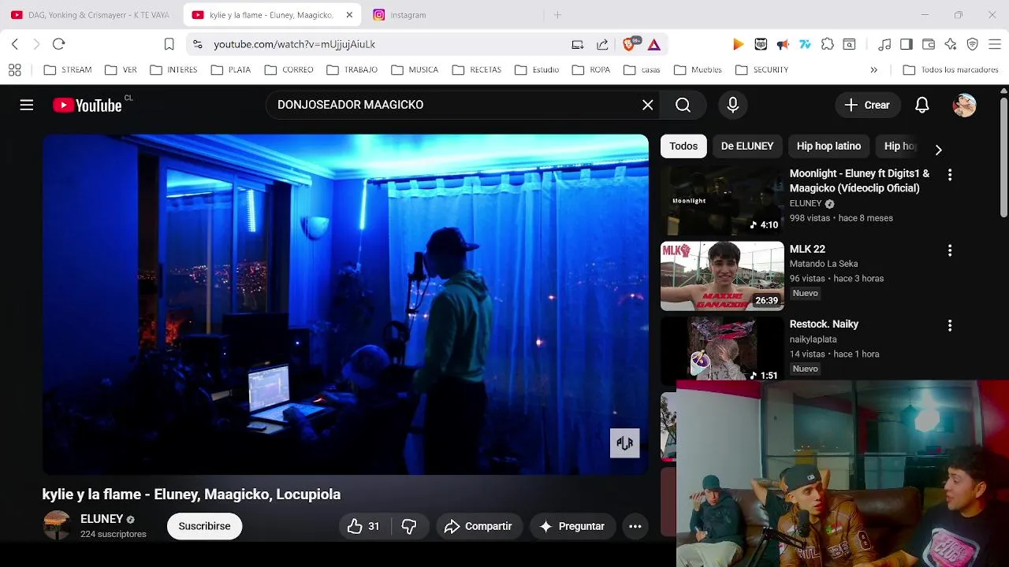Viewport: 1009px width, 567px height.
Task: Subscribe to ELUNEY with Suscribirse
Action: tap(204, 526)
